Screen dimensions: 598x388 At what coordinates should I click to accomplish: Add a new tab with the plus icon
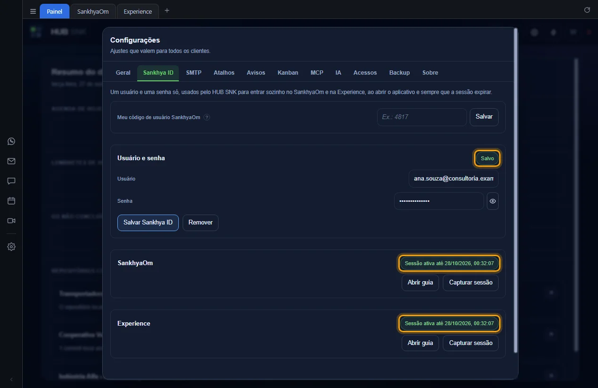167,10
